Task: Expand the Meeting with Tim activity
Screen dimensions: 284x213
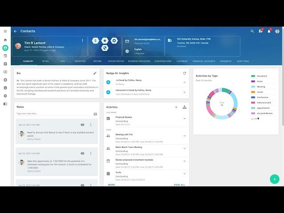Action: [x=185, y=136]
